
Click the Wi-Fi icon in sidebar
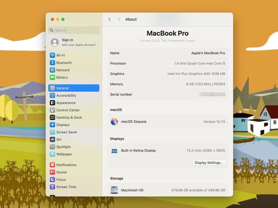click(x=52, y=56)
